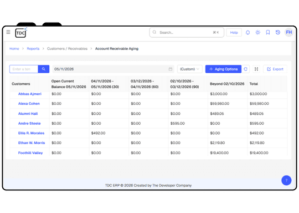The image size is (299, 213).
Task: Click the Beyond 02/10/2026 column header
Action: point(227,84)
